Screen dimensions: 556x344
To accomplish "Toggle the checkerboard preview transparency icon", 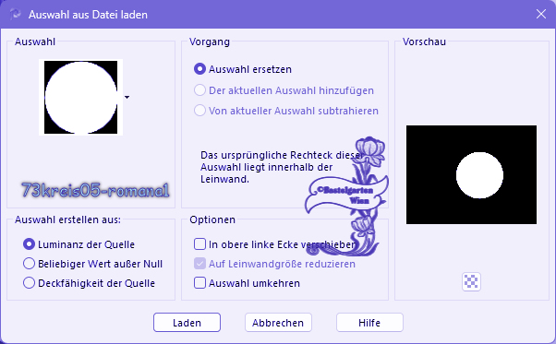I will tap(471, 281).
